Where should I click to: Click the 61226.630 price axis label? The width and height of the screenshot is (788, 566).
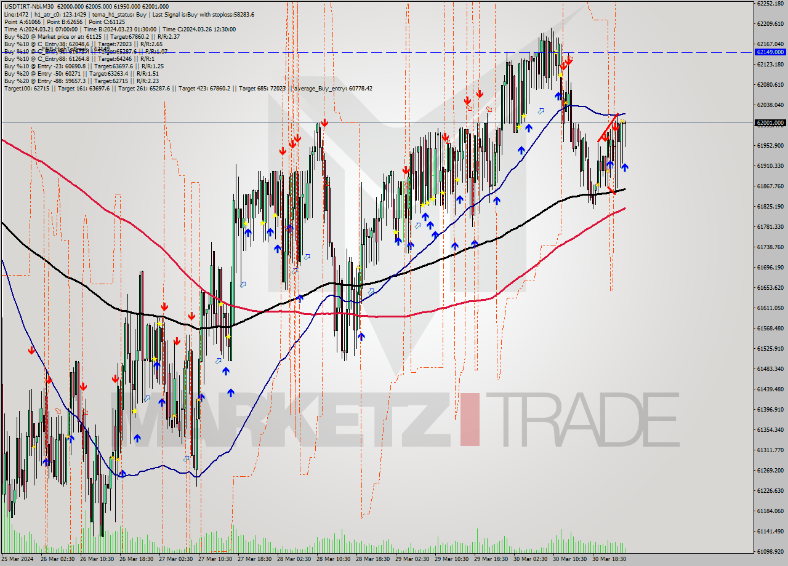(770, 490)
